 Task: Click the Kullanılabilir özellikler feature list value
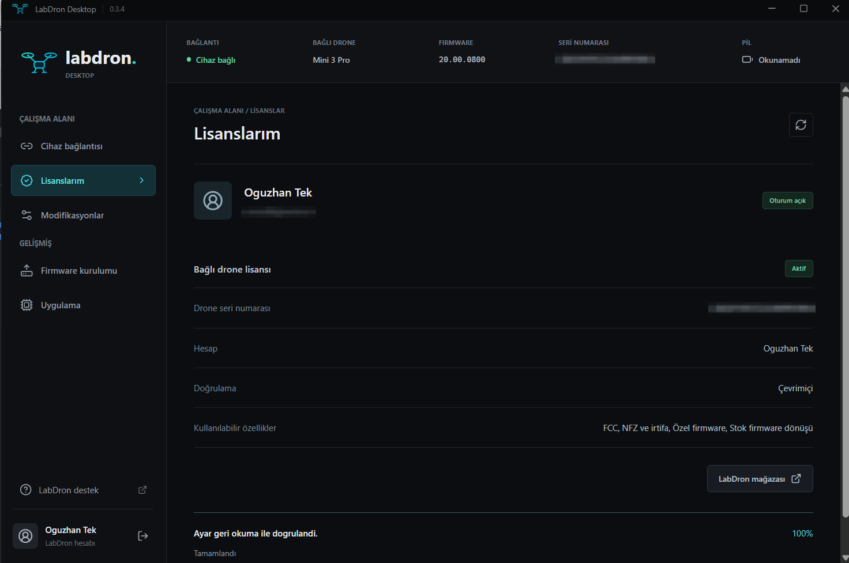pyautogui.click(x=708, y=428)
